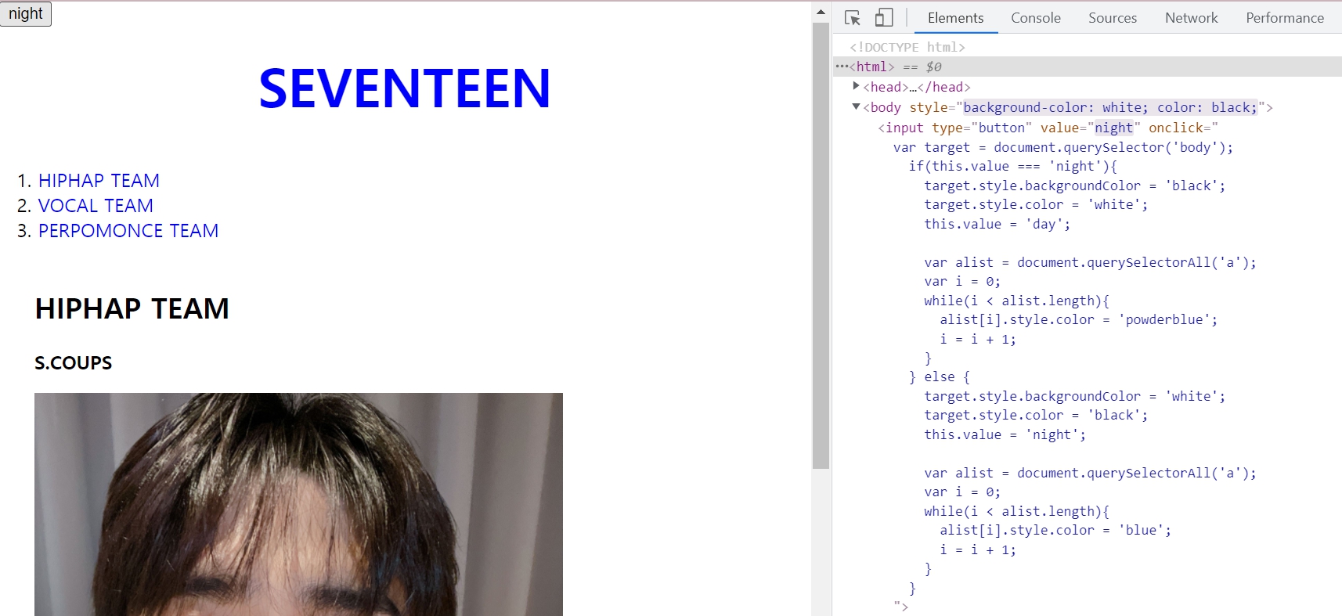Activate the inspect element picker icon
This screenshot has width=1342, height=616.
pyautogui.click(x=853, y=17)
